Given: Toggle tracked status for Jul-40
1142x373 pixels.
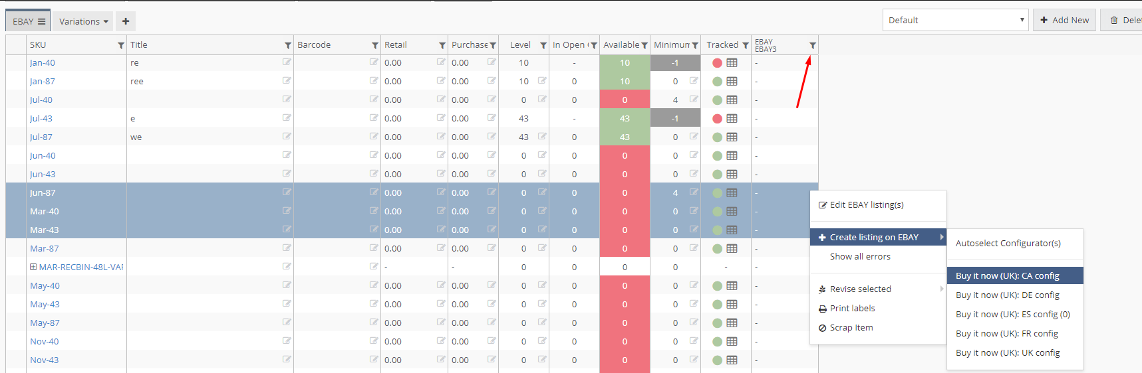Looking at the screenshot, I should point(717,100).
